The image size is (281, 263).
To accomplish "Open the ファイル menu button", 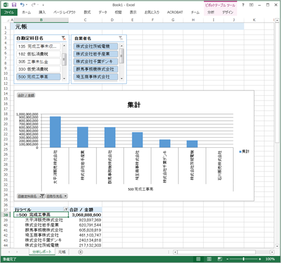I will click(x=9, y=12).
